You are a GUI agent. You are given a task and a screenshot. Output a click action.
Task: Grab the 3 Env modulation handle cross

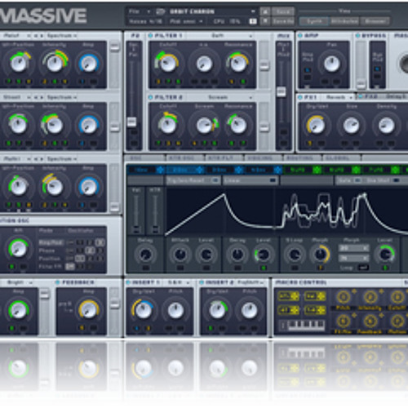[239, 170]
